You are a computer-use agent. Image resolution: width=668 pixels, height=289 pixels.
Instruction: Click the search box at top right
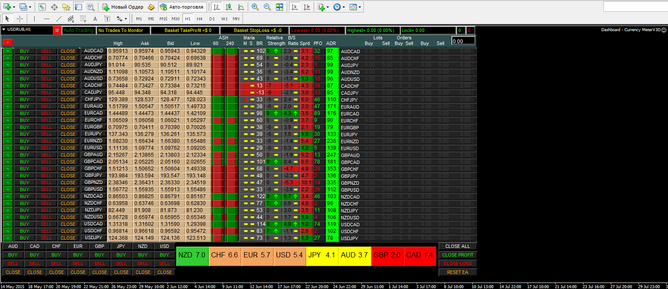tap(635, 7)
